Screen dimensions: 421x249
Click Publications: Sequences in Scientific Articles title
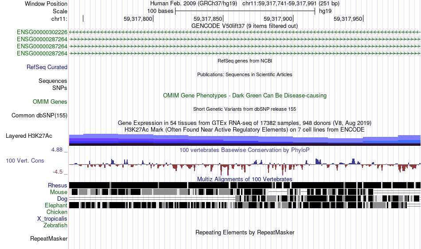pyautogui.click(x=245, y=74)
